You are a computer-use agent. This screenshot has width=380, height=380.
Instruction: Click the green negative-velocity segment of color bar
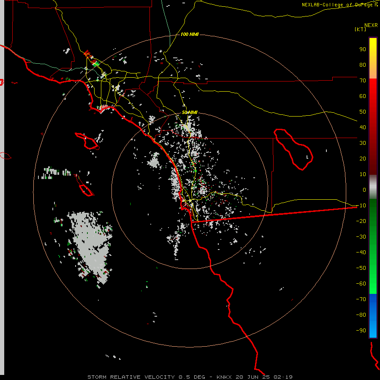[373, 247]
